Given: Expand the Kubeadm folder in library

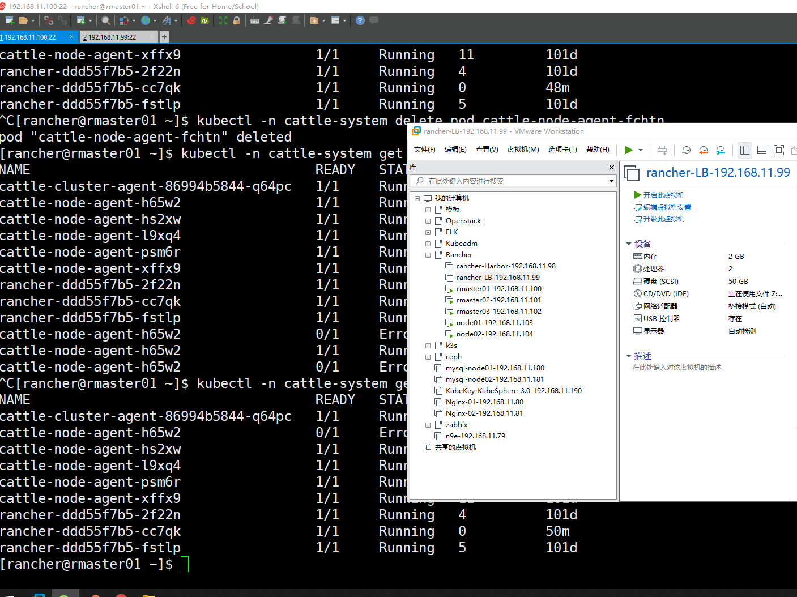Looking at the screenshot, I should (428, 244).
